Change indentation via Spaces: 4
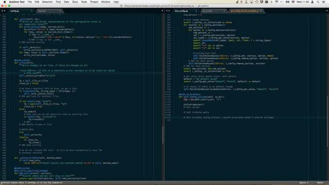Image resolution: width=329 pixels, height=185 pixels. pyautogui.click(x=304, y=183)
